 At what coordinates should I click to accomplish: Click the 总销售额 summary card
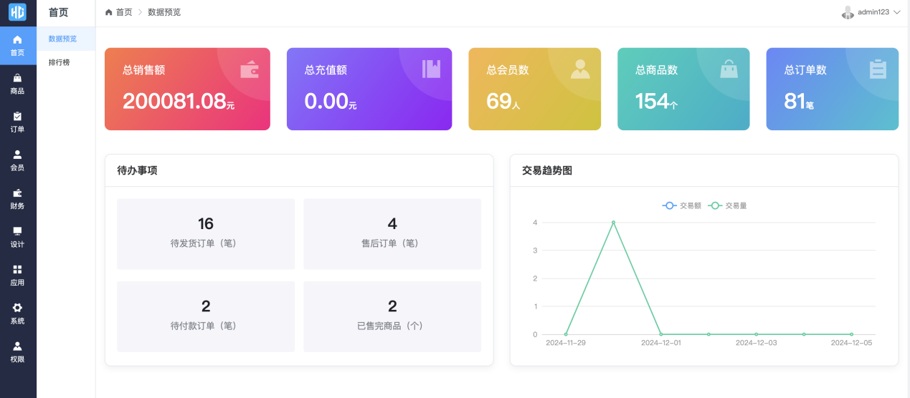187,89
